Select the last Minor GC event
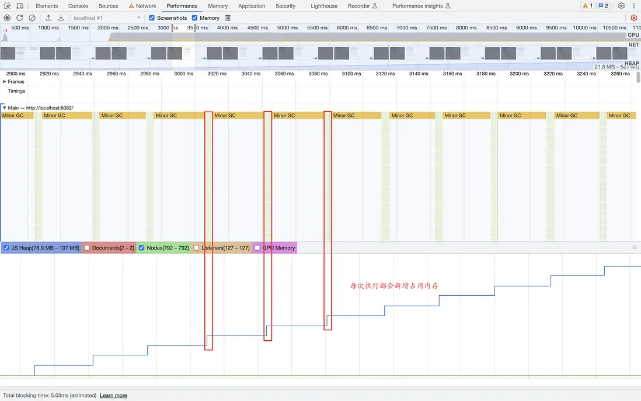Screen dimensions: 641x401 tap(621, 115)
